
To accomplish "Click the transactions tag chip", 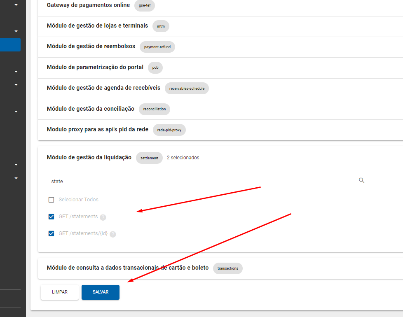I will pos(228,268).
